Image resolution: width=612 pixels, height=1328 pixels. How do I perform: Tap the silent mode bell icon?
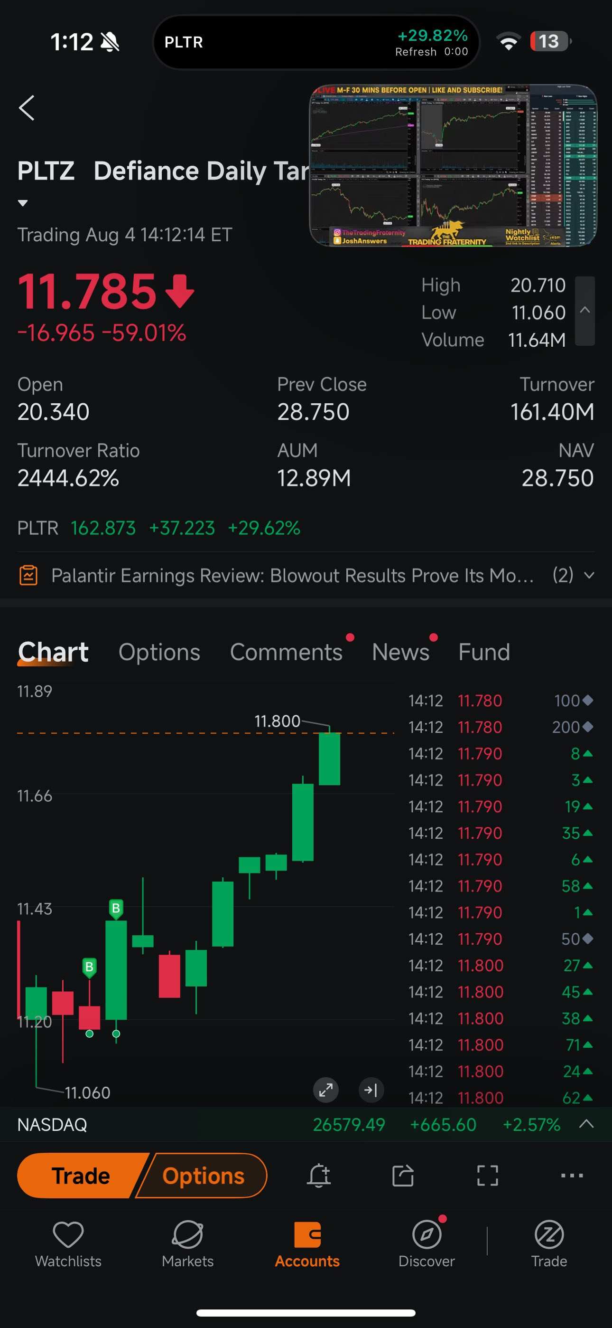click(110, 42)
